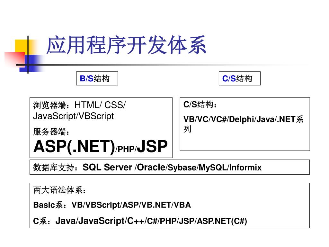Screen dimensions: 329x247
Task: Click the JavaScript/VBScript line
Action: 74,116
